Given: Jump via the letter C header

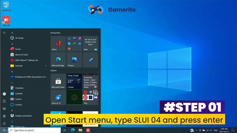Looking at the screenshot, I should coord(12,83).
